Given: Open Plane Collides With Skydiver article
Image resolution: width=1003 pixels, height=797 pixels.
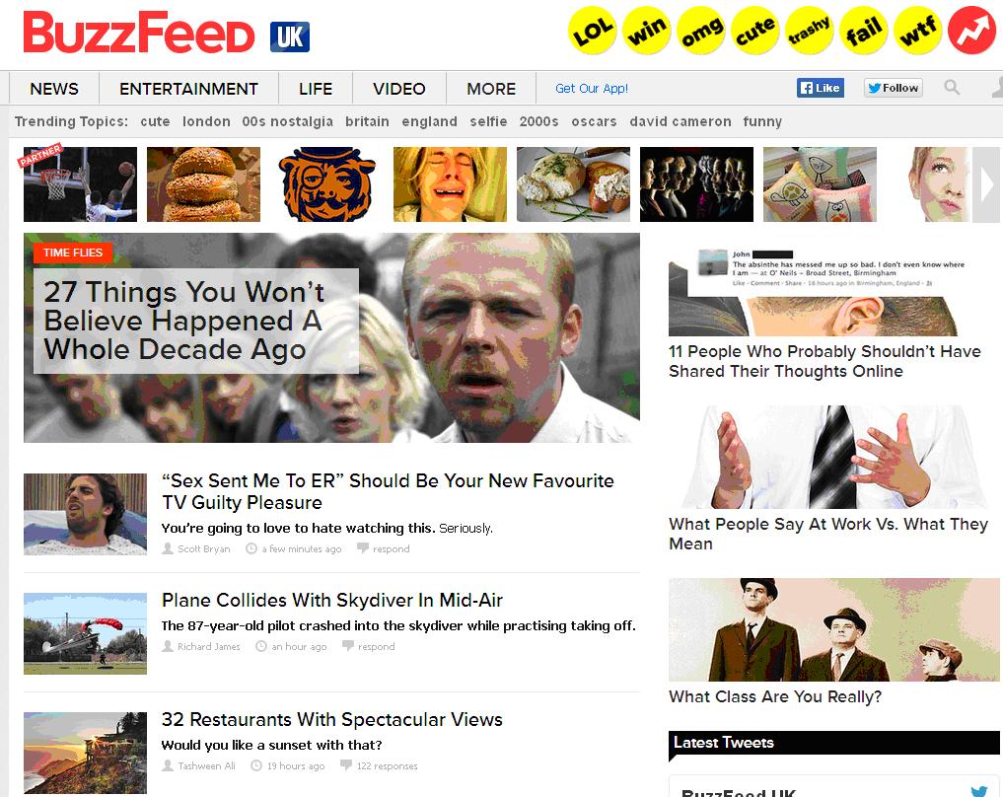Looking at the screenshot, I should click(332, 600).
